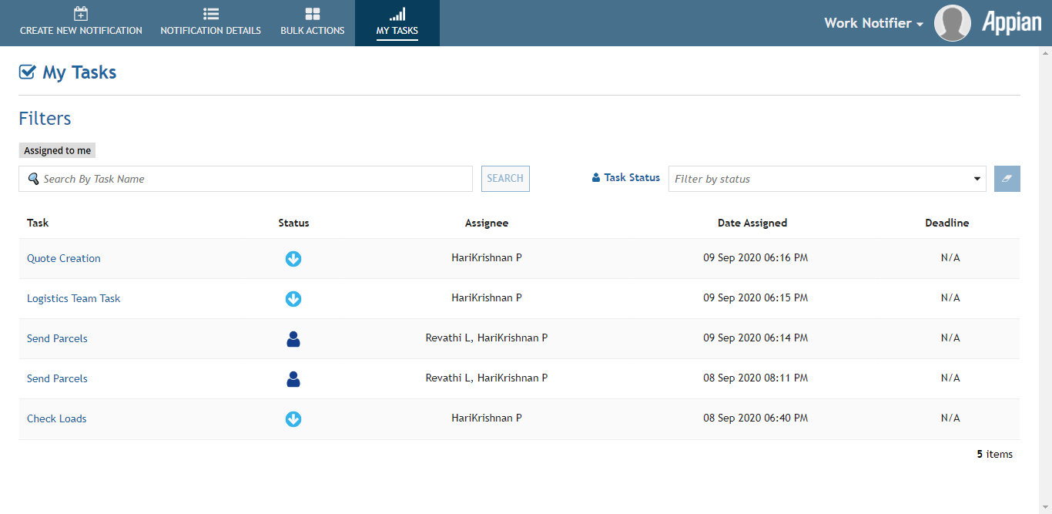
Task: Expand the Work Notifier menu
Action: 873,23
